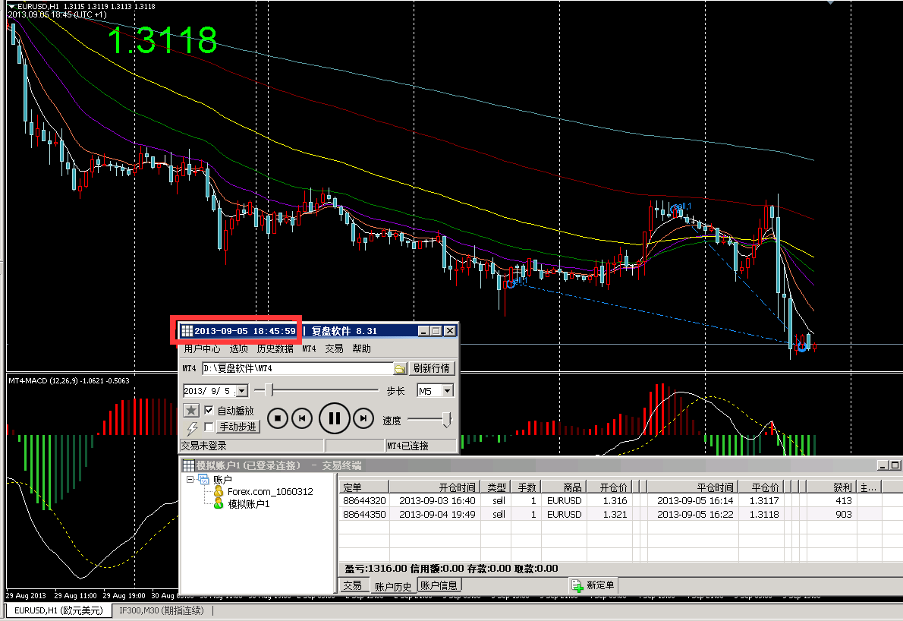The height and width of the screenshot is (621, 903).
Task: Click the green plus new order icon
Action: pos(577,585)
